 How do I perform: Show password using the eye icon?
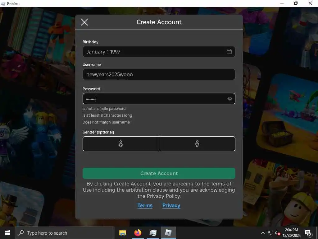point(229,99)
